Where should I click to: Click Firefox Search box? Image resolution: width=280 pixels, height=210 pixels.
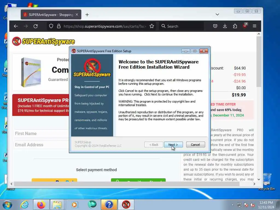coord(182,26)
